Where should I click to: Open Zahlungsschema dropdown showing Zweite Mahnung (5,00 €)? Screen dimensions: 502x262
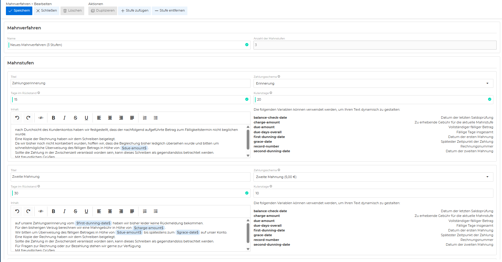[x=373, y=177]
